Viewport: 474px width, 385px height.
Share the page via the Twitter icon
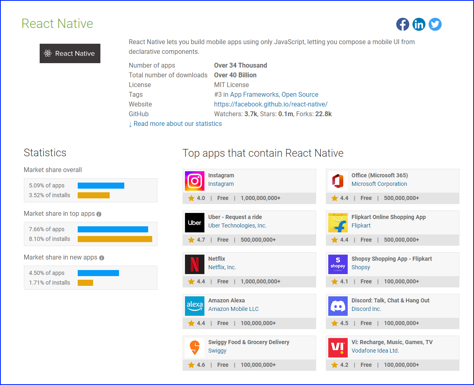tap(435, 24)
